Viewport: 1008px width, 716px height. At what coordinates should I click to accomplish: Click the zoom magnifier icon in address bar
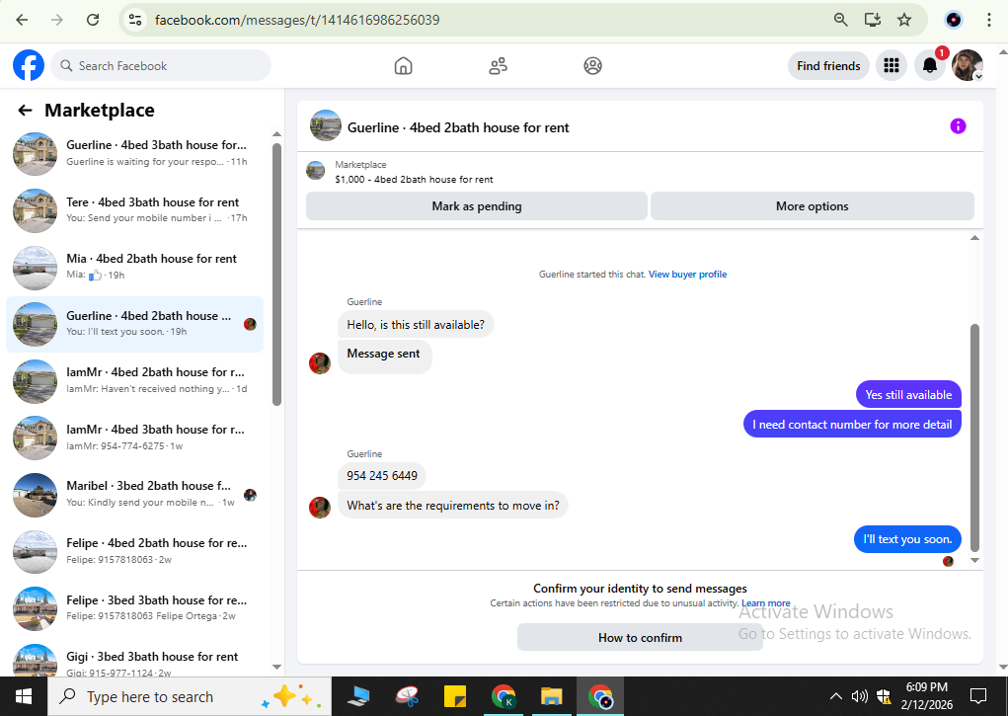coord(840,20)
